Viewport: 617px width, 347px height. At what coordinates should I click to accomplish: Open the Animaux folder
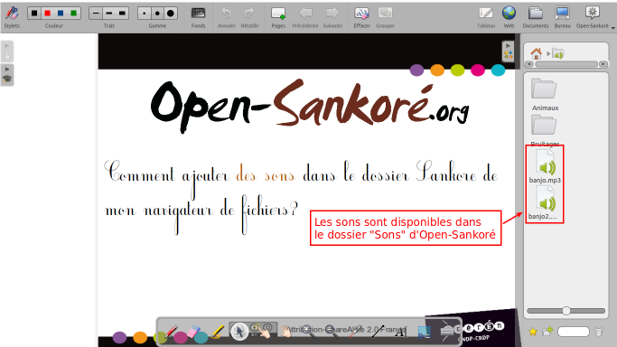[x=545, y=94]
